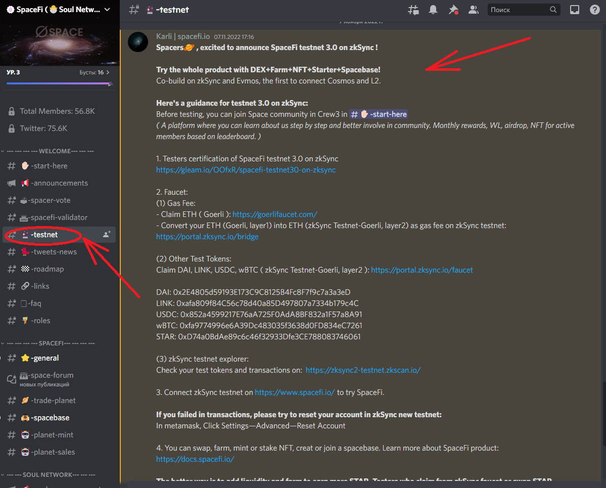The width and height of the screenshot is (606, 488).
Task: Open the docs.spacefi.io link
Action: pyautogui.click(x=195, y=459)
